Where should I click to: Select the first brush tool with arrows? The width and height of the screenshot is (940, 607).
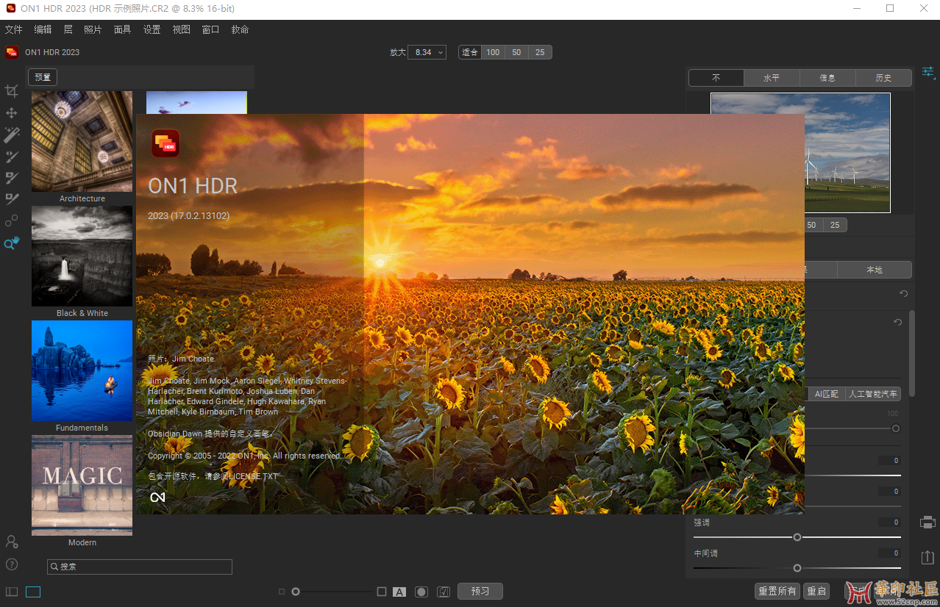12,156
